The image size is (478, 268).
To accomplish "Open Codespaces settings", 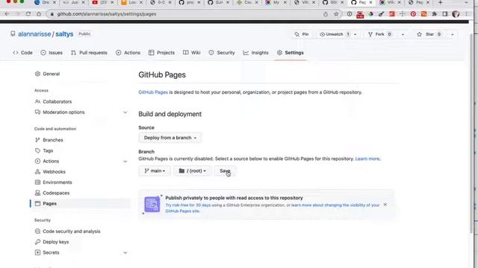I will pyautogui.click(x=56, y=193).
